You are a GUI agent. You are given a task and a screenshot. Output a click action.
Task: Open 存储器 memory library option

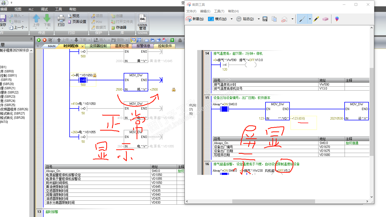tap(119, 28)
